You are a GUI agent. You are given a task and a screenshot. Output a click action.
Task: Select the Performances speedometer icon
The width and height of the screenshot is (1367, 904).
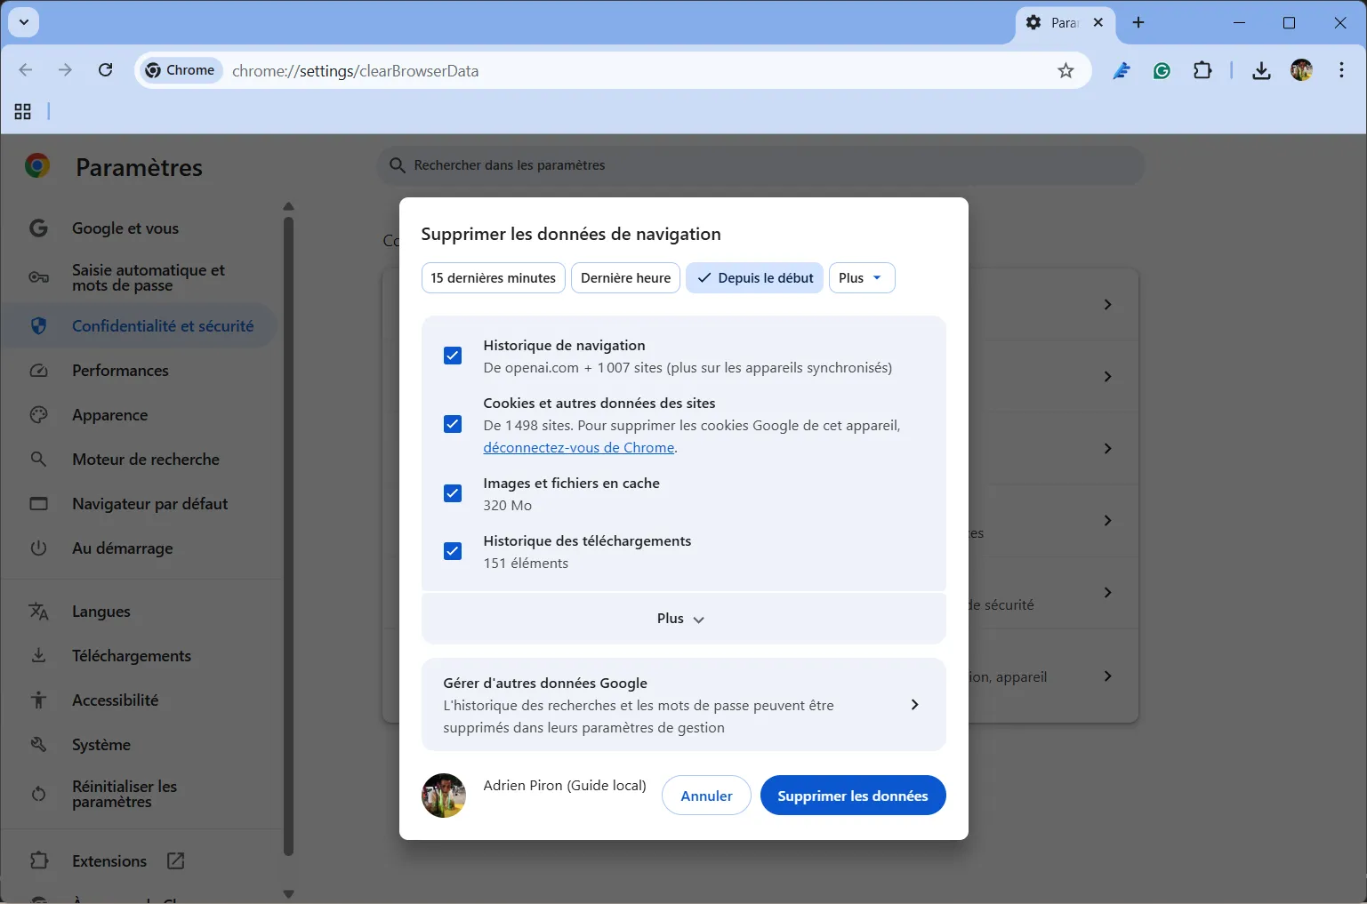point(39,370)
